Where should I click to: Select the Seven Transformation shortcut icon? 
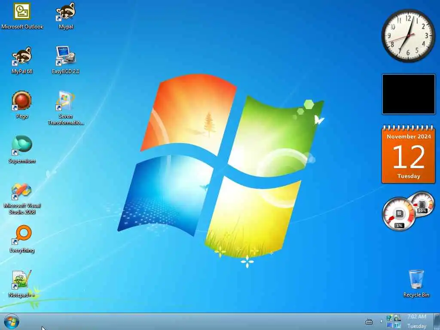point(66,108)
